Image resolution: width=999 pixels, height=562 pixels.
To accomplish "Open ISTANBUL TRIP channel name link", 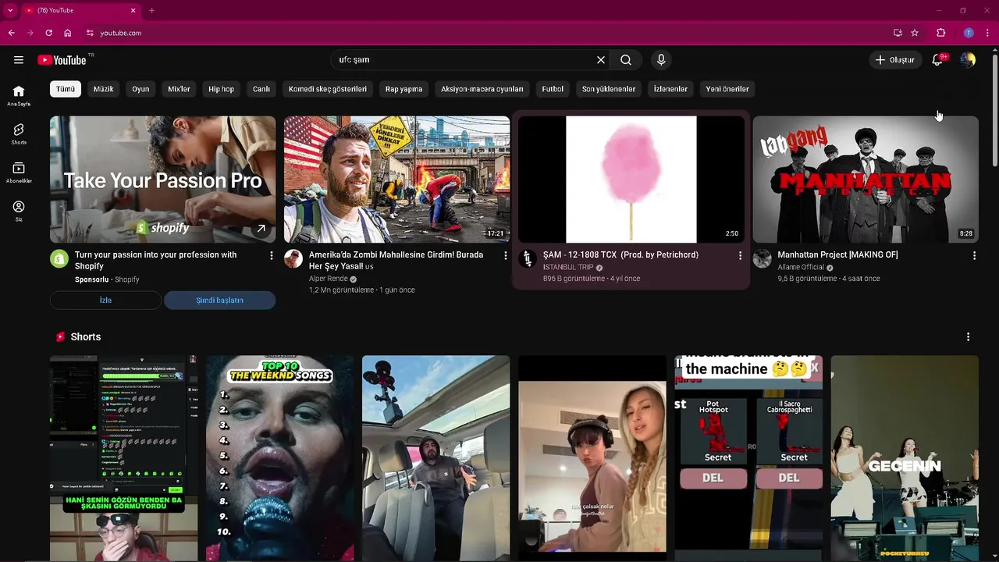I will pyautogui.click(x=568, y=267).
